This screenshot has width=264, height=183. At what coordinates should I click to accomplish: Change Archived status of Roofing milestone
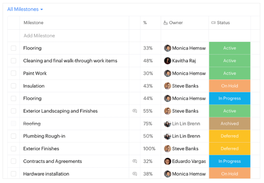230,124
